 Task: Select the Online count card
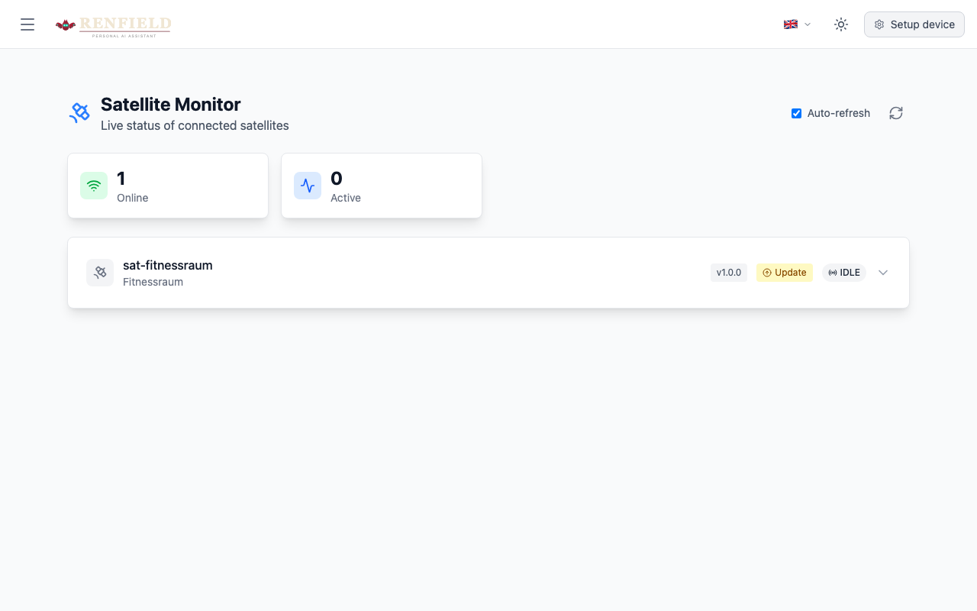pos(168,186)
